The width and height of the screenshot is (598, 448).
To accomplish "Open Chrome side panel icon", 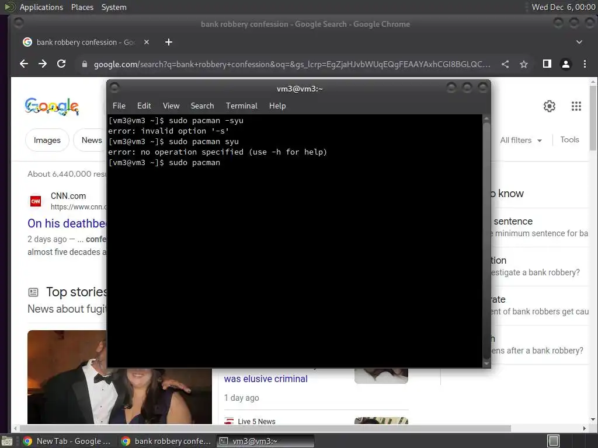I will click(547, 64).
